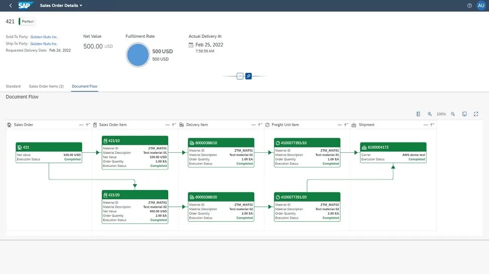Viewport: 489px width, 274px height.
Task: Collapse the Shipment column
Action: pos(432,125)
